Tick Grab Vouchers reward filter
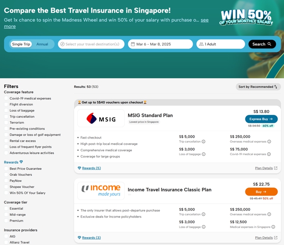This screenshot has width=284, height=245. point(6,175)
